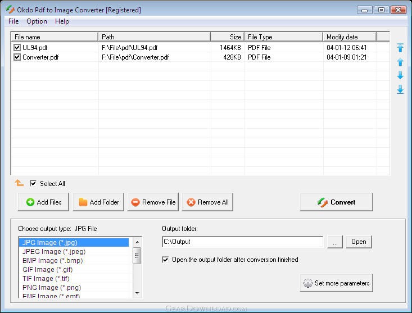Image resolution: width=412 pixels, height=313 pixels.
Task: Click the Output folder path field
Action: (x=242, y=242)
